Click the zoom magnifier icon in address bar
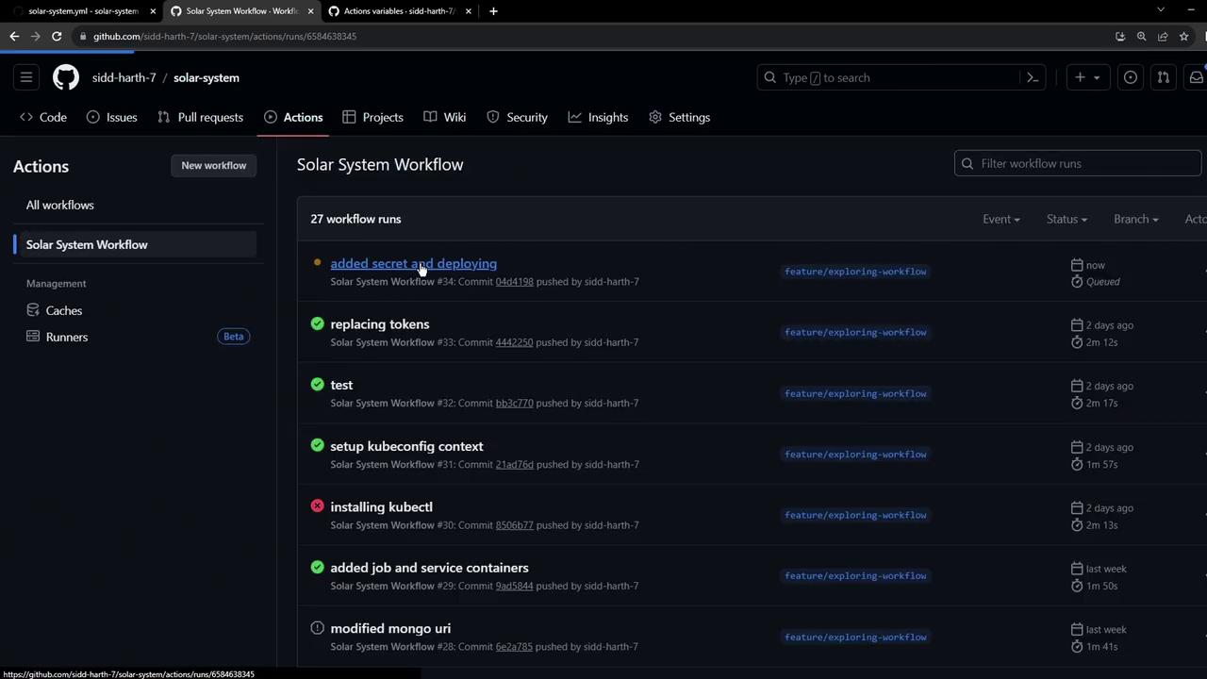The height and width of the screenshot is (679, 1207). 1141,36
